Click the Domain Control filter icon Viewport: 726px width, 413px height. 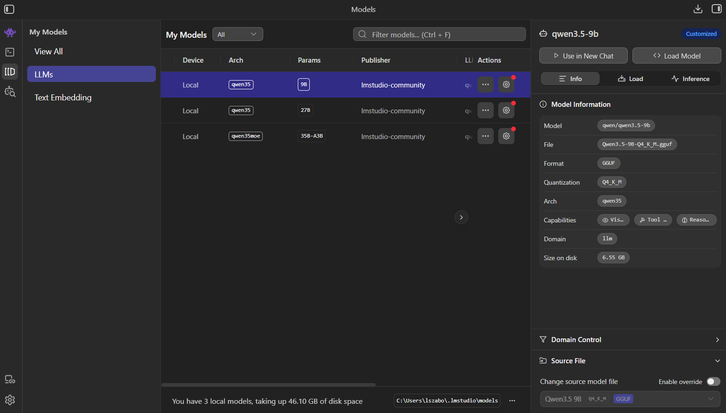[543, 339]
